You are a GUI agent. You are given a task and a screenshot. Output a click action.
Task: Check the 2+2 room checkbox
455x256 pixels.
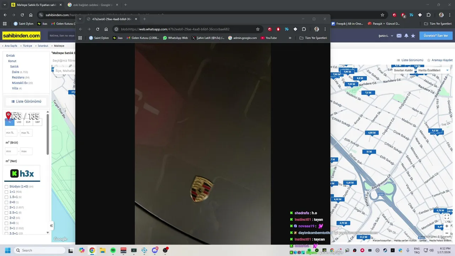point(6,218)
